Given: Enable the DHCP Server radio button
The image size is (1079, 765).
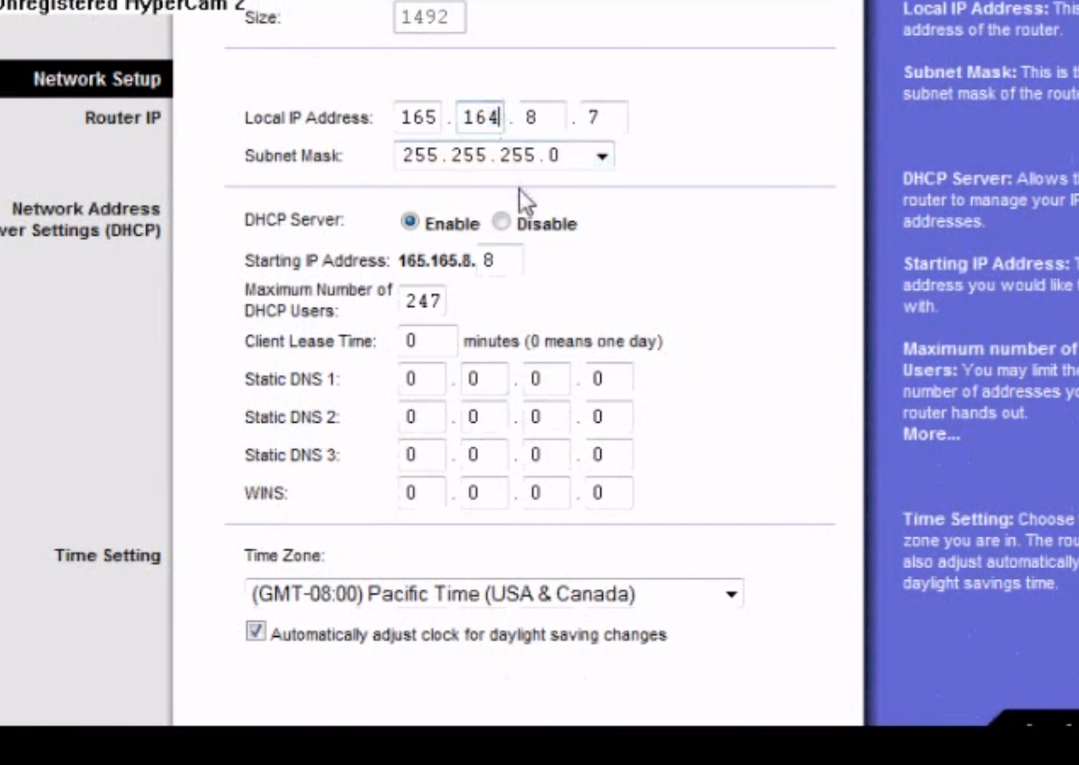Looking at the screenshot, I should pyautogui.click(x=409, y=222).
